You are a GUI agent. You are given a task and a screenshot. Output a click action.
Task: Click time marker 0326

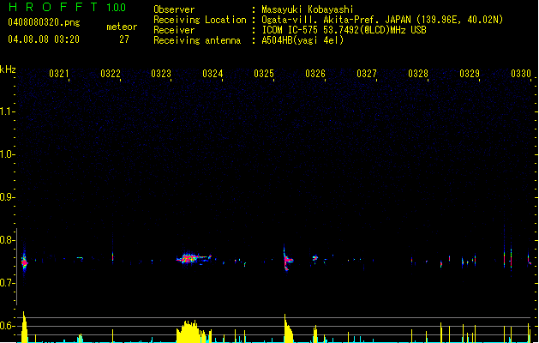[315, 74]
